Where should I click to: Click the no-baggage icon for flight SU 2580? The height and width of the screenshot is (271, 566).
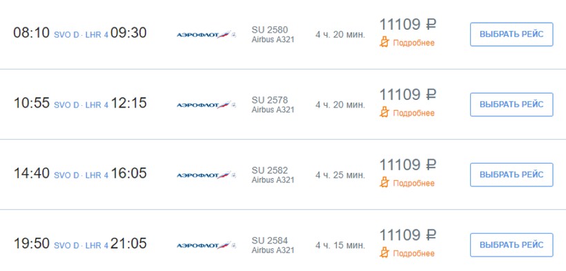pyautogui.click(x=384, y=43)
